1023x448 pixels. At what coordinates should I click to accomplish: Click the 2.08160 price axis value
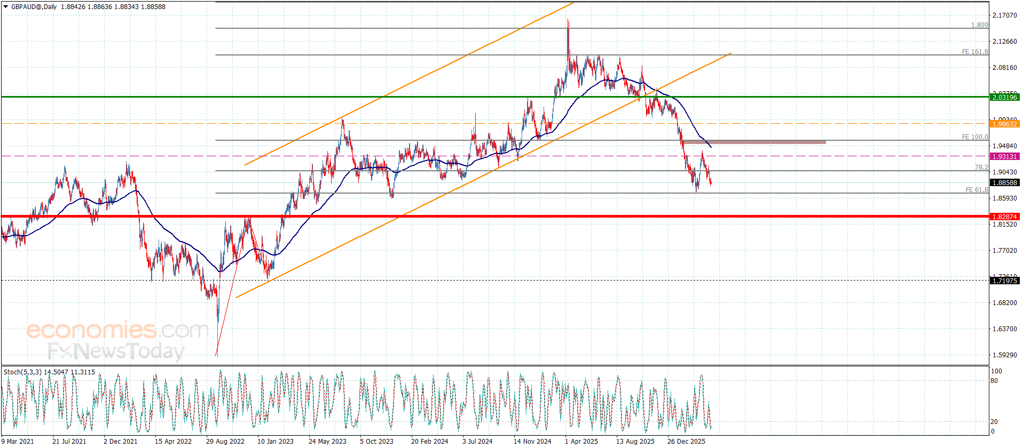(1004, 67)
